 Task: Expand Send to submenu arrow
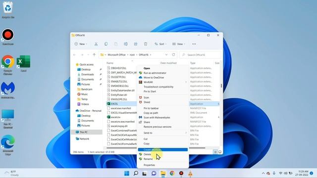pyautogui.click(x=186, y=133)
